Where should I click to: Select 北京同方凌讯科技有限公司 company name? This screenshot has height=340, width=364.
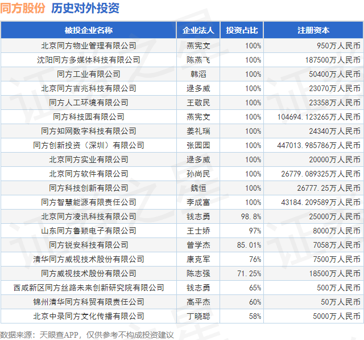89,216
